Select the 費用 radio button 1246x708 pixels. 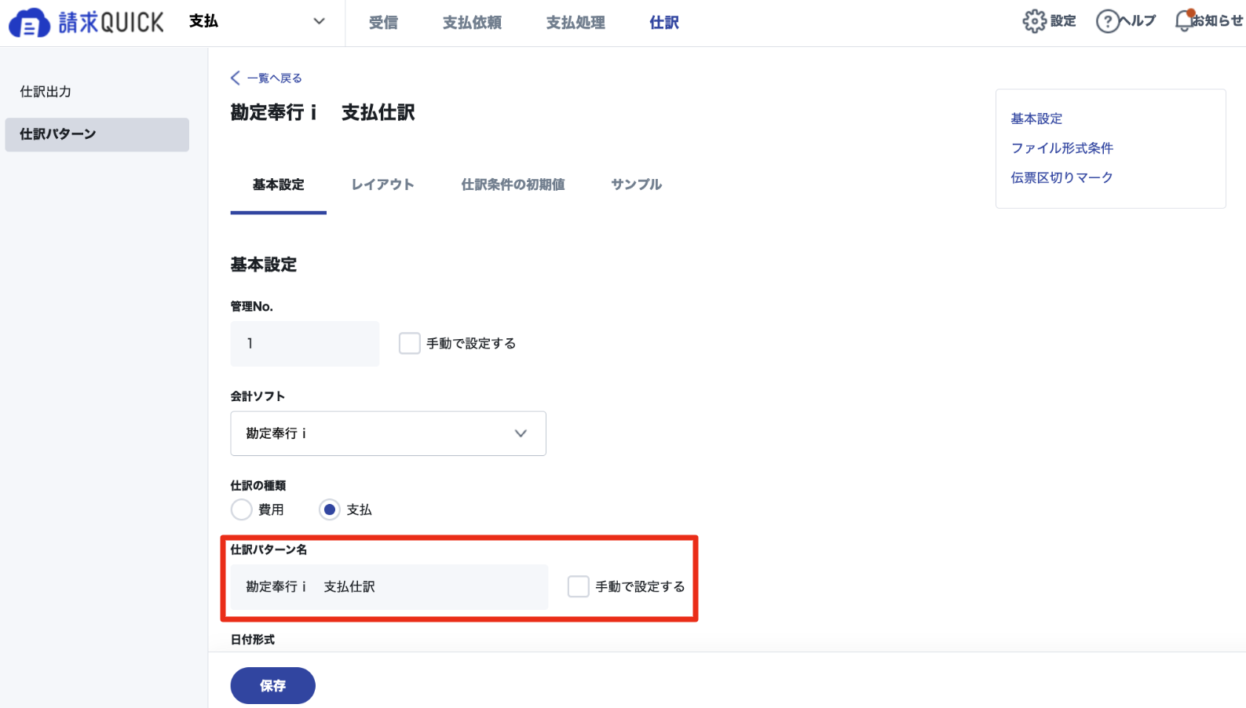tap(242, 509)
